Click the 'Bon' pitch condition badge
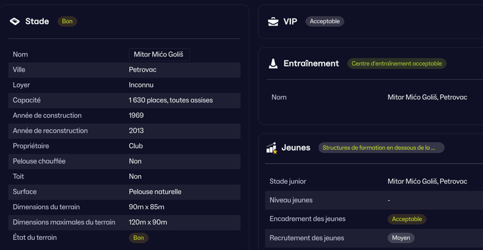The width and height of the screenshot is (483, 250). pyautogui.click(x=138, y=238)
